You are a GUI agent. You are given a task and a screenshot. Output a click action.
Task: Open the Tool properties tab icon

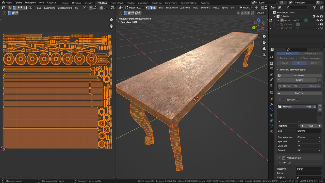coord(272,56)
